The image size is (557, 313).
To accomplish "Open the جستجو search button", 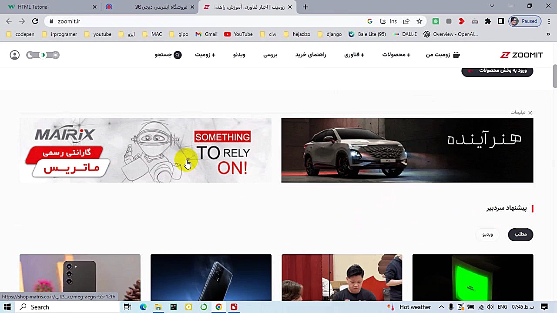I will click(168, 55).
